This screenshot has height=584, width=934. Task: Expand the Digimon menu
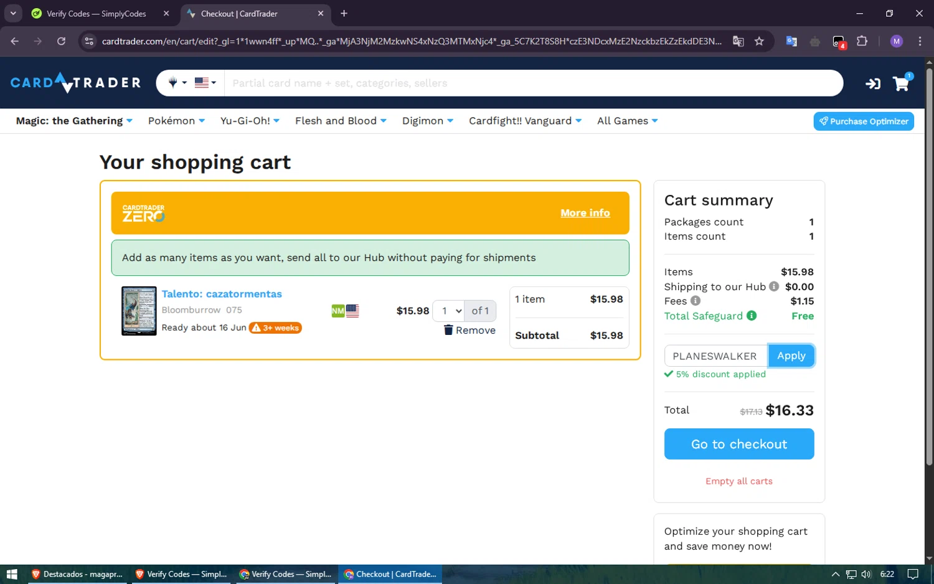(x=428, y=121)
